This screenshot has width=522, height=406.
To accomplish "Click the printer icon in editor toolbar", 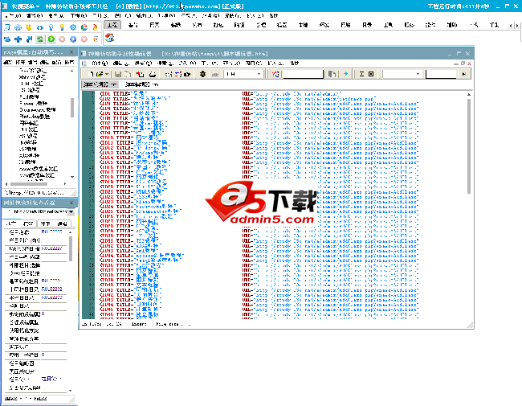I will [152, 74].
